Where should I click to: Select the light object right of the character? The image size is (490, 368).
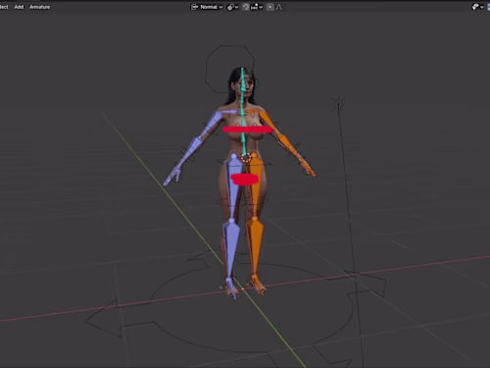(338, 104)
